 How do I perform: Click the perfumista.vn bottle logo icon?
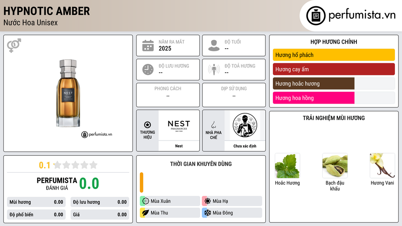(316, 16)
